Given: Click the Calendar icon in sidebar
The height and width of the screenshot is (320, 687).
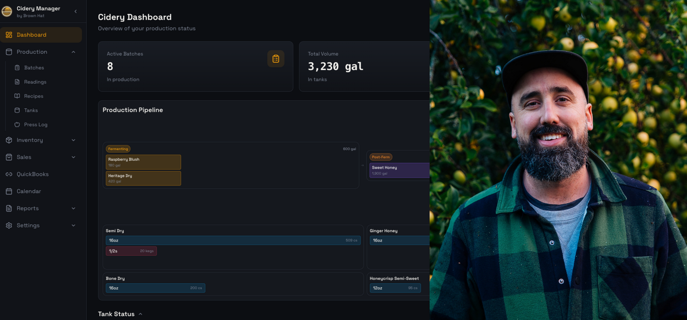Looking at the screenshot, I should 9,192.
